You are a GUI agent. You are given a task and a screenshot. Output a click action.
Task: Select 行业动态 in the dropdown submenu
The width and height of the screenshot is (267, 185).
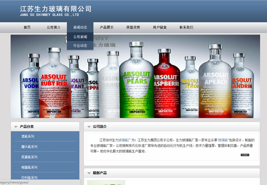(x=80, y=46)
